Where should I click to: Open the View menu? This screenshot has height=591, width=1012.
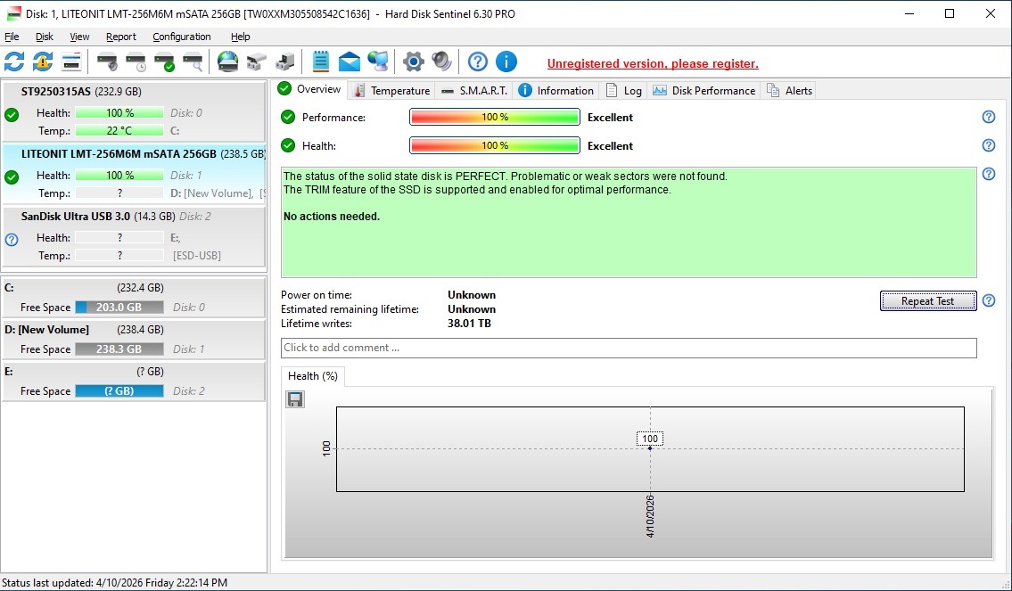tap(79, 37)
